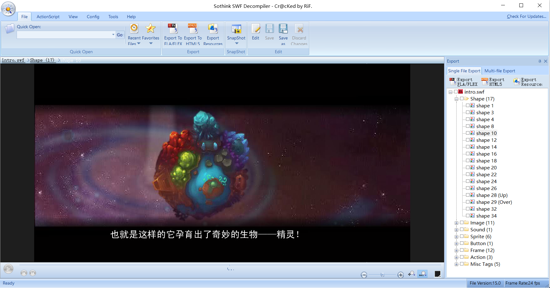Screen dimensions: 550x288
Task: Expand the Image (11) folder
Action: click(x=456, y=223)
